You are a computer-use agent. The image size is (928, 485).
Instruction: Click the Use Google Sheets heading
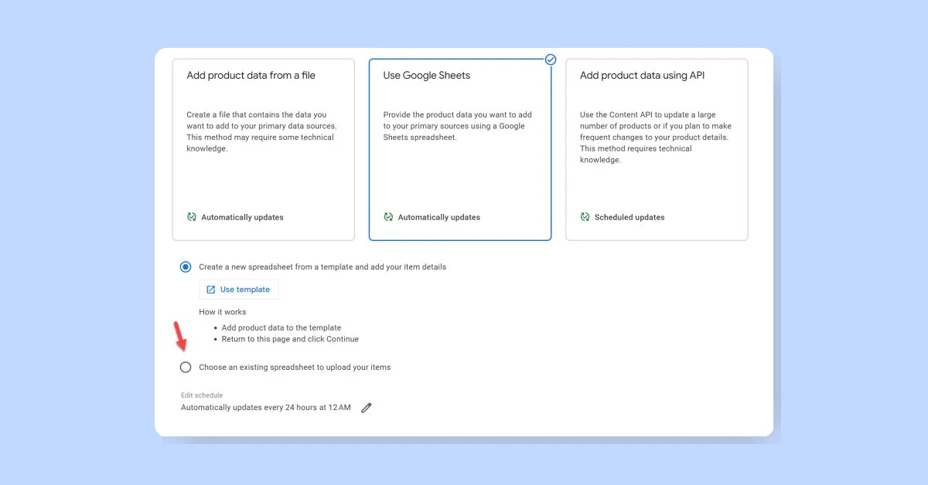tap(427, 76)
